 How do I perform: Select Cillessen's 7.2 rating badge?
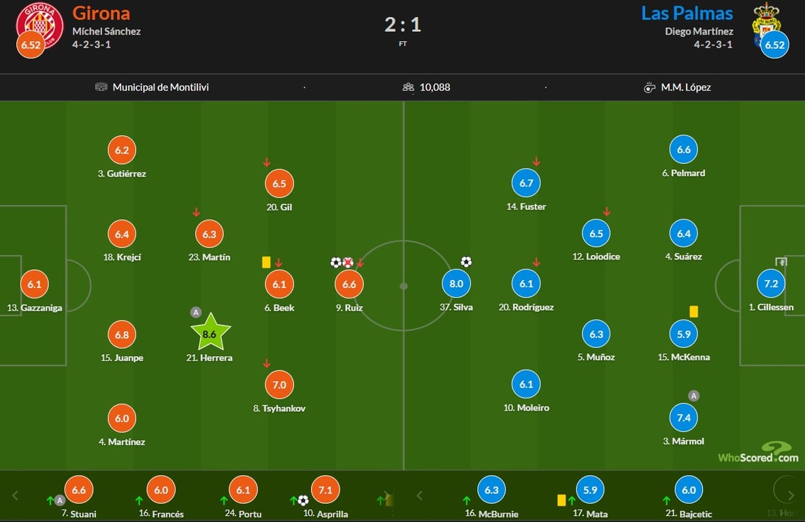click(x=770, y=283)
